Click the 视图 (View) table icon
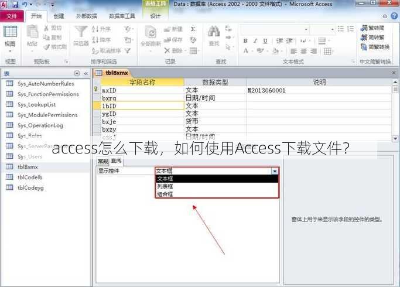This screenshot has width=400, height=287. coord(10,32)
